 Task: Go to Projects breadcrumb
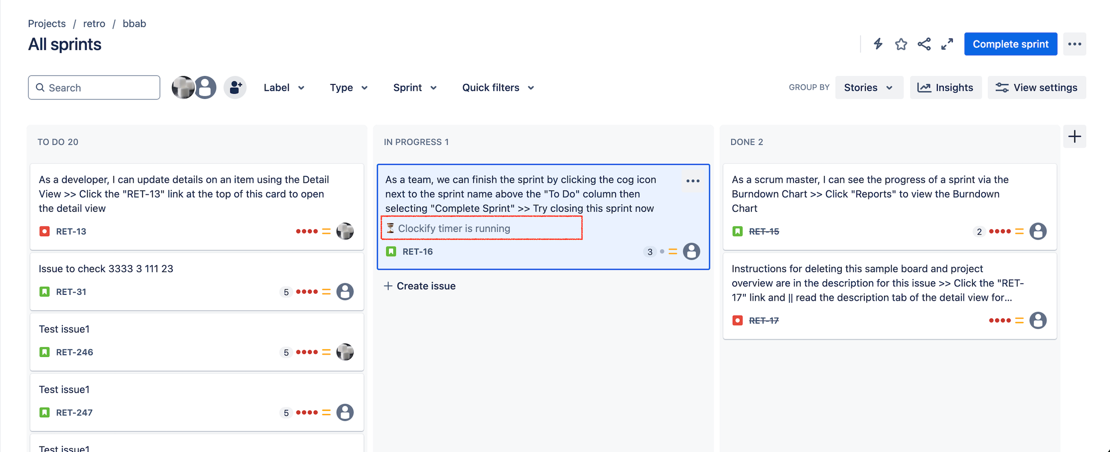click(47, 24)
